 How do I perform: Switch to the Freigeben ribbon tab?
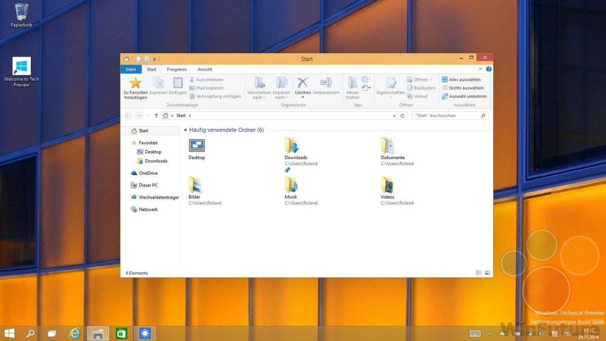click(177, 69)
